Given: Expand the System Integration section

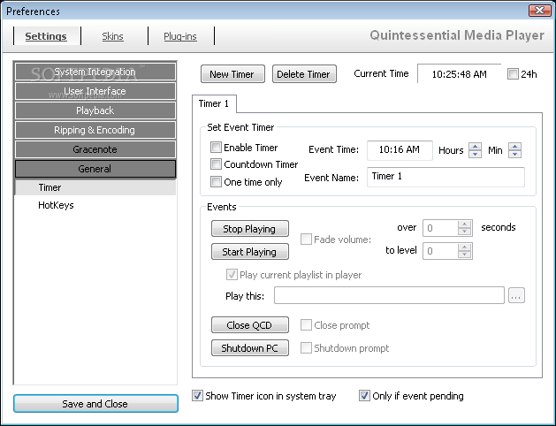Looking at the screenshot, I should [95, 72].
